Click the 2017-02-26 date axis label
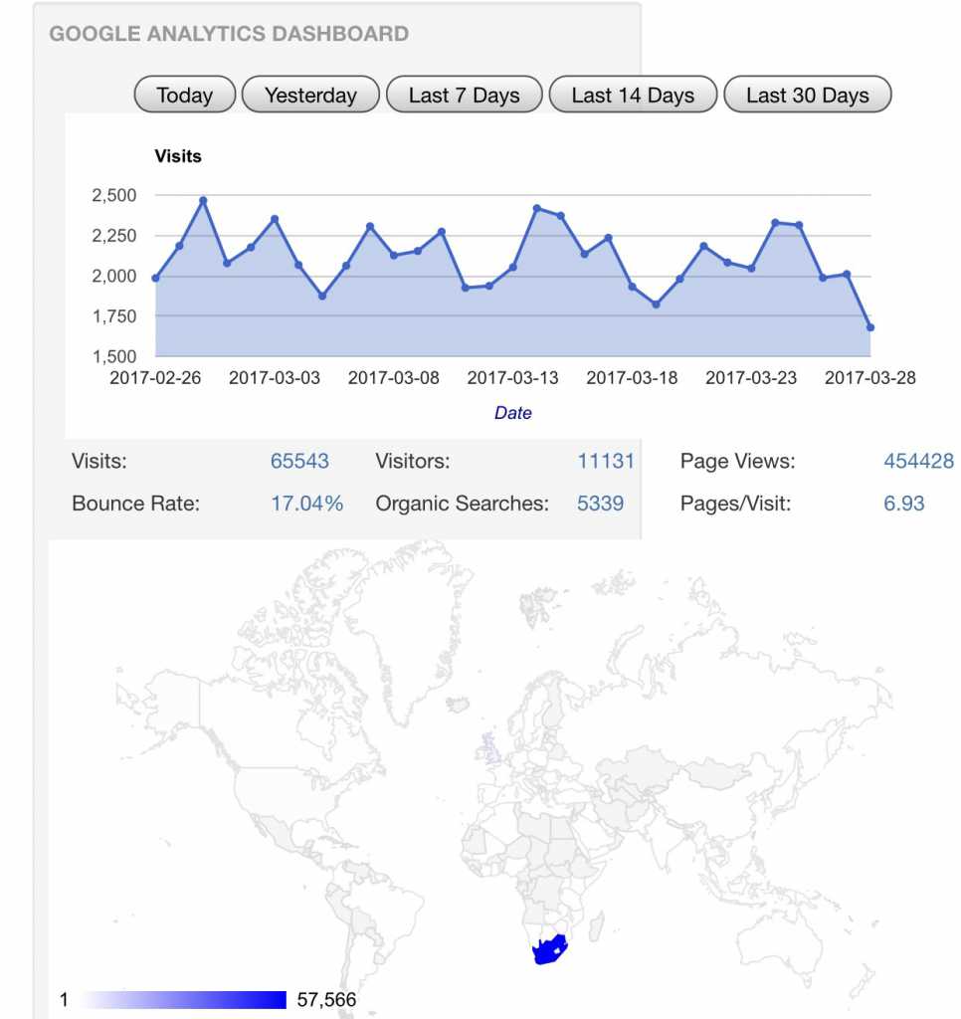 (155, 377)
